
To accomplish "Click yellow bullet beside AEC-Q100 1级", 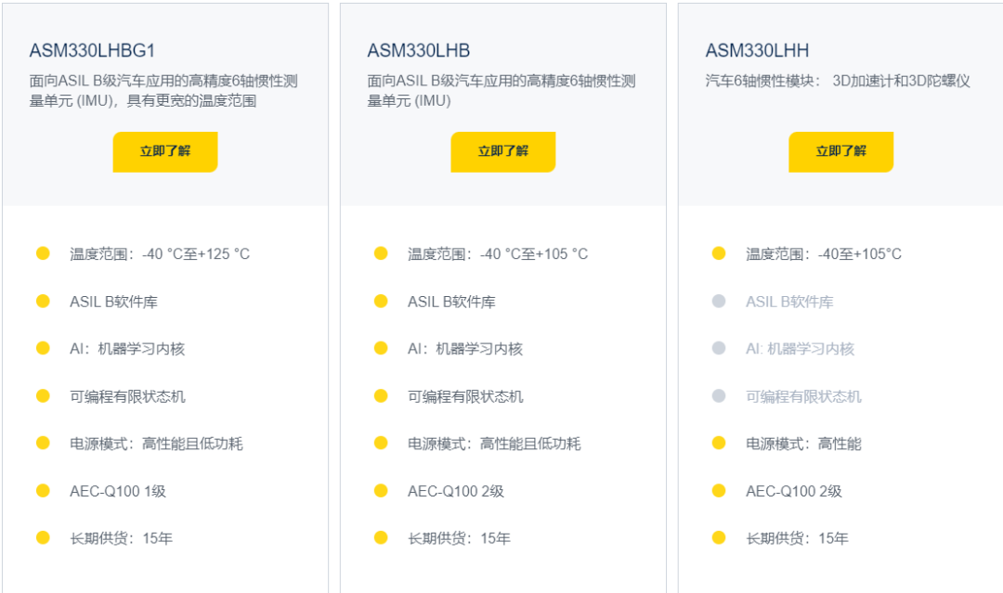I will point(43,490).
